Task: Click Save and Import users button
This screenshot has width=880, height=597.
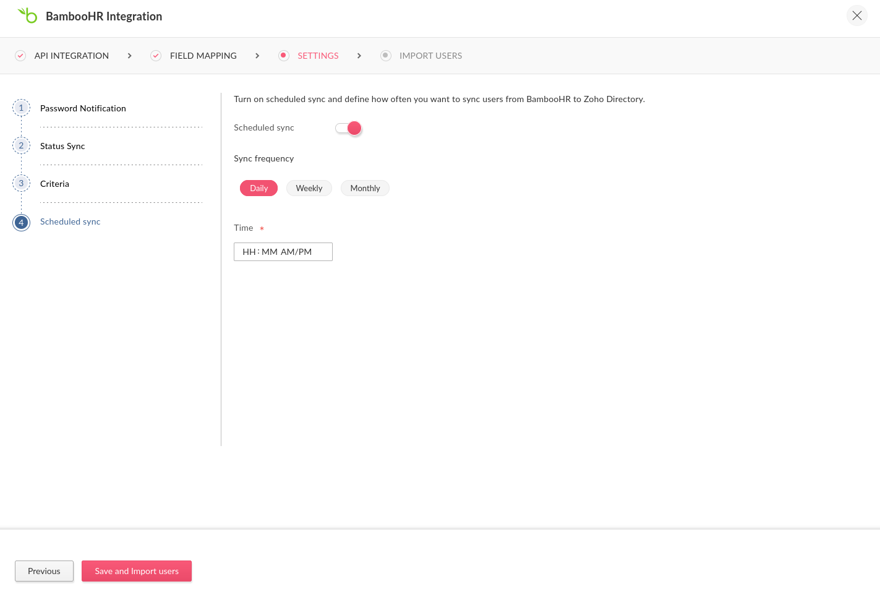Action: point(137,571)
